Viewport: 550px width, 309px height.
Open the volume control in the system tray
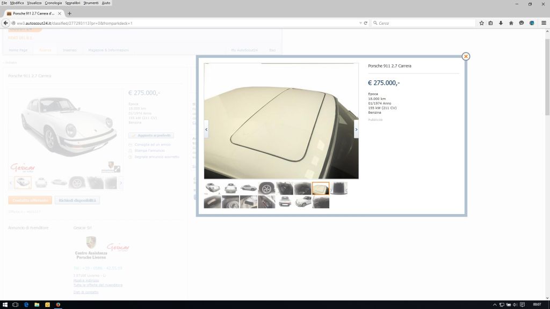[x=515, y=305]
